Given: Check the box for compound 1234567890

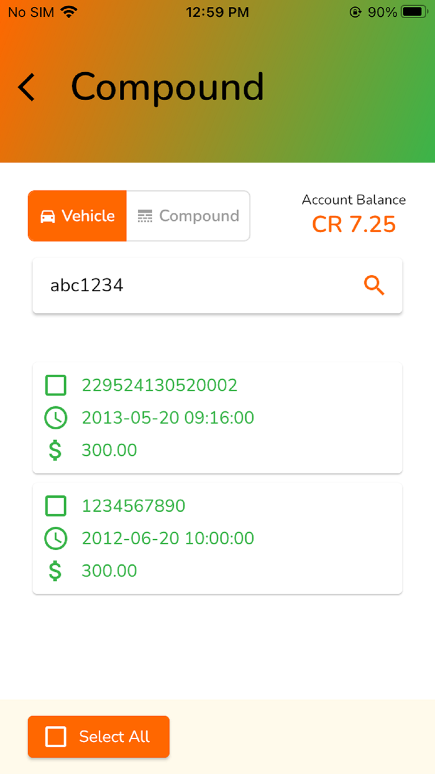Looking at the screenshot, I should [x=55, y=506].
